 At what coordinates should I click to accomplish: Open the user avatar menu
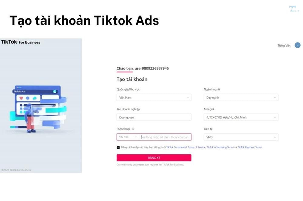pyautogui.click(x=298, y=45)
